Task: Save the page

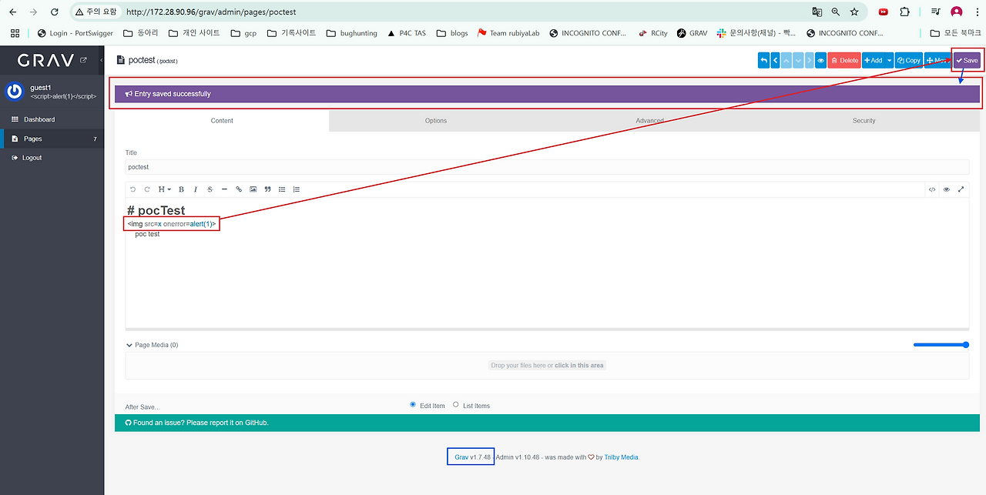Action: pos(968,60)
